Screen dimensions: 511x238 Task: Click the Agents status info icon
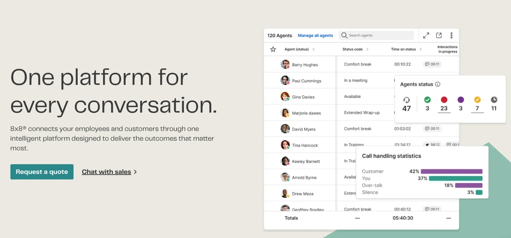pos(438,84)
